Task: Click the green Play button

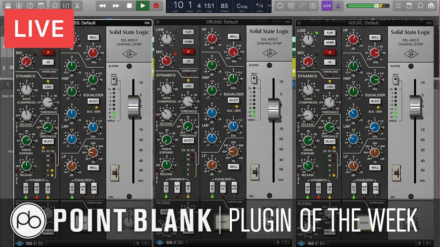Action: pos(143,5)
